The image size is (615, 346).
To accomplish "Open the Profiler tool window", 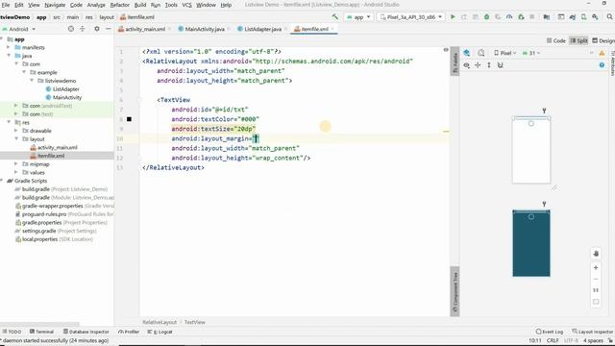I will [x=129, y=332].
